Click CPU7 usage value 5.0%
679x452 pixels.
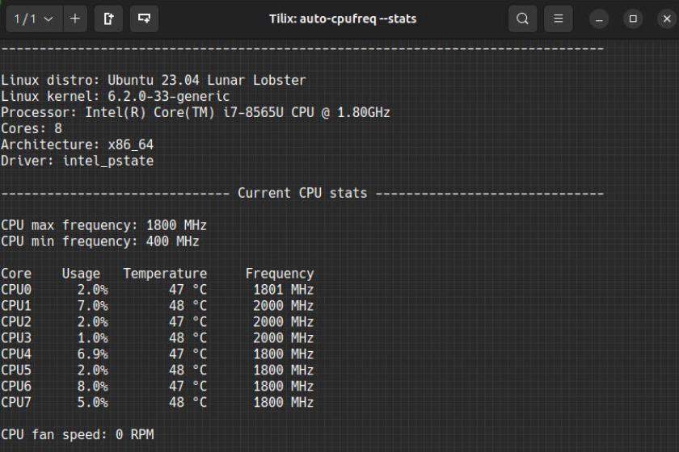click(x=93, y=402)
